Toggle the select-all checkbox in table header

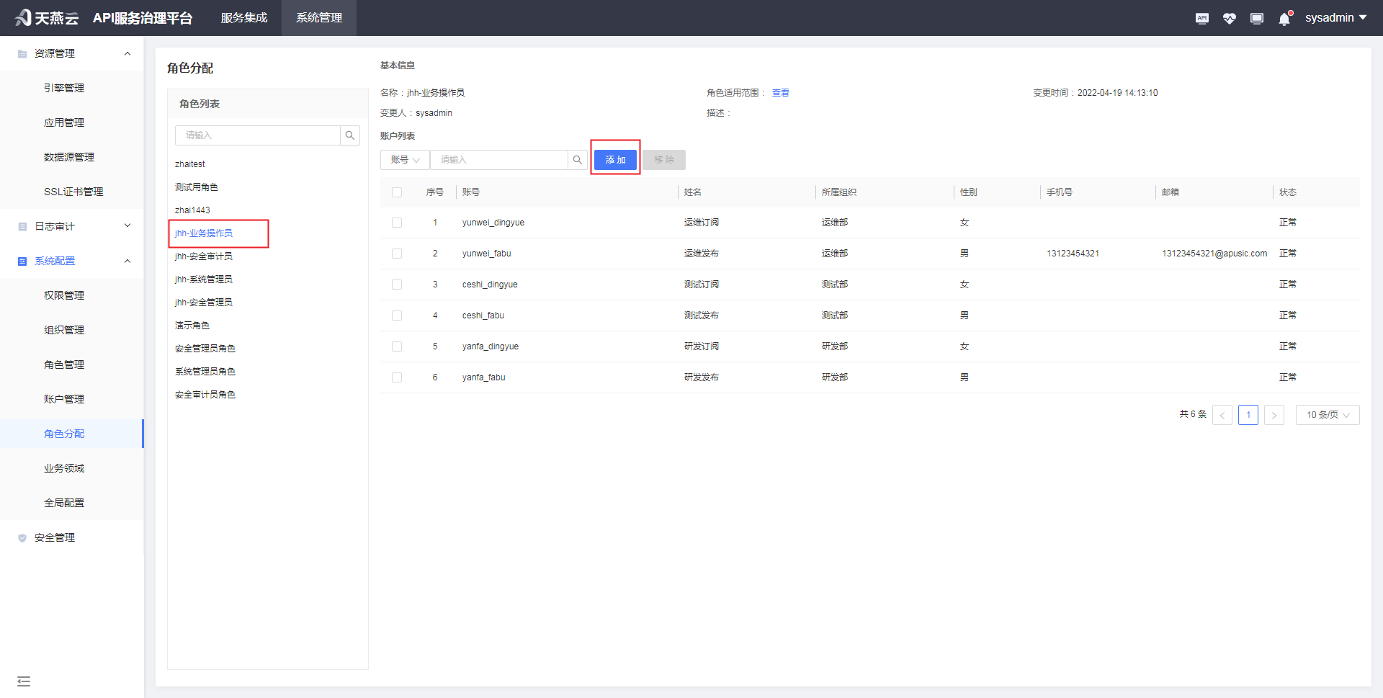[x=397, y=192]
